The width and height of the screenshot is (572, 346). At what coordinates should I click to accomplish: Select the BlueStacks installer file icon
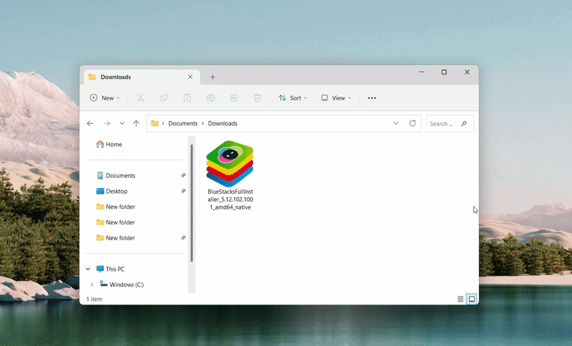click(x=230, y=164)
